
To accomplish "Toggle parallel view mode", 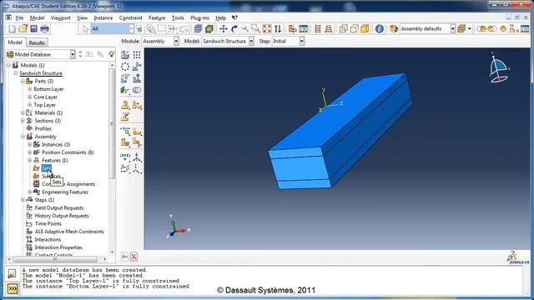I will click(318, 29).
